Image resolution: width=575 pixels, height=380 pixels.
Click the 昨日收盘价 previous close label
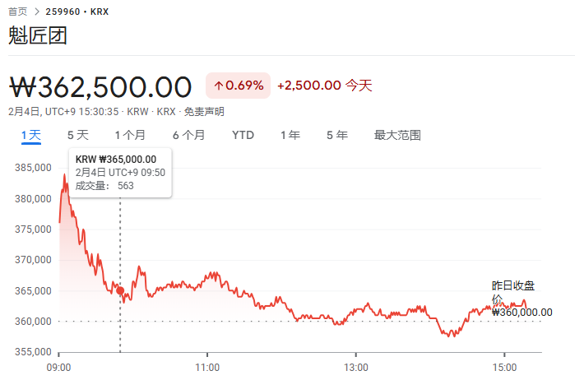513,292
